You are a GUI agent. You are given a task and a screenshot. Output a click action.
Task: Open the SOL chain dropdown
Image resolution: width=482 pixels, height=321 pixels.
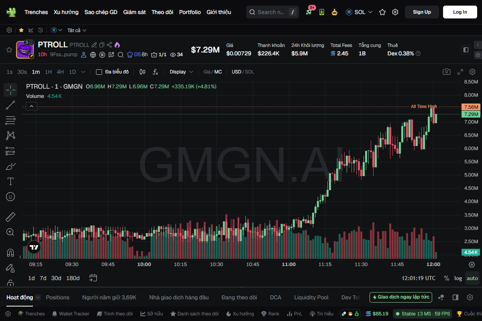[359, 12]
